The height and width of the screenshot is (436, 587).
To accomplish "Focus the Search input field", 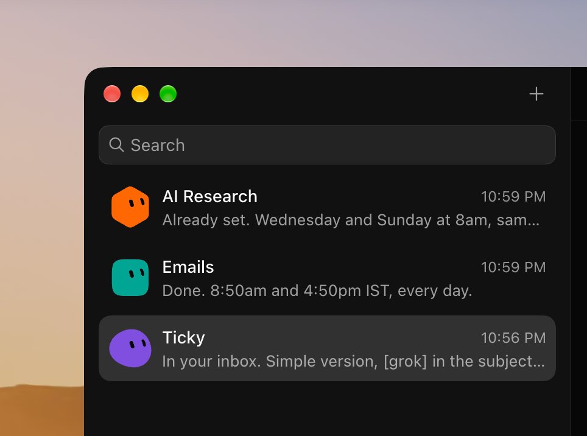I will tap(327, 145).
